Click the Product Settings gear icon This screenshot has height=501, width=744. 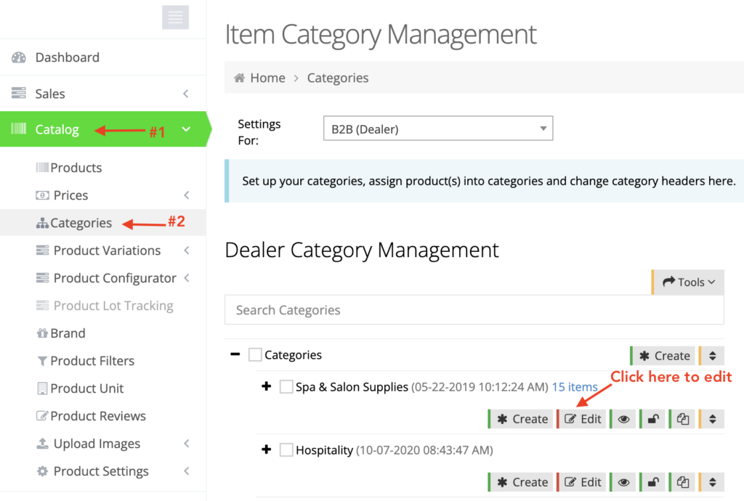click(42, 471)
